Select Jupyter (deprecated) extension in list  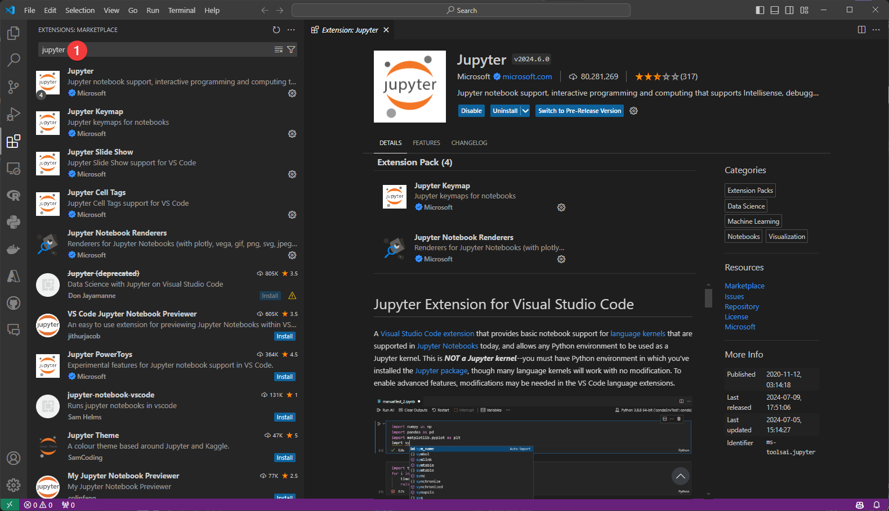coord(166,284)
